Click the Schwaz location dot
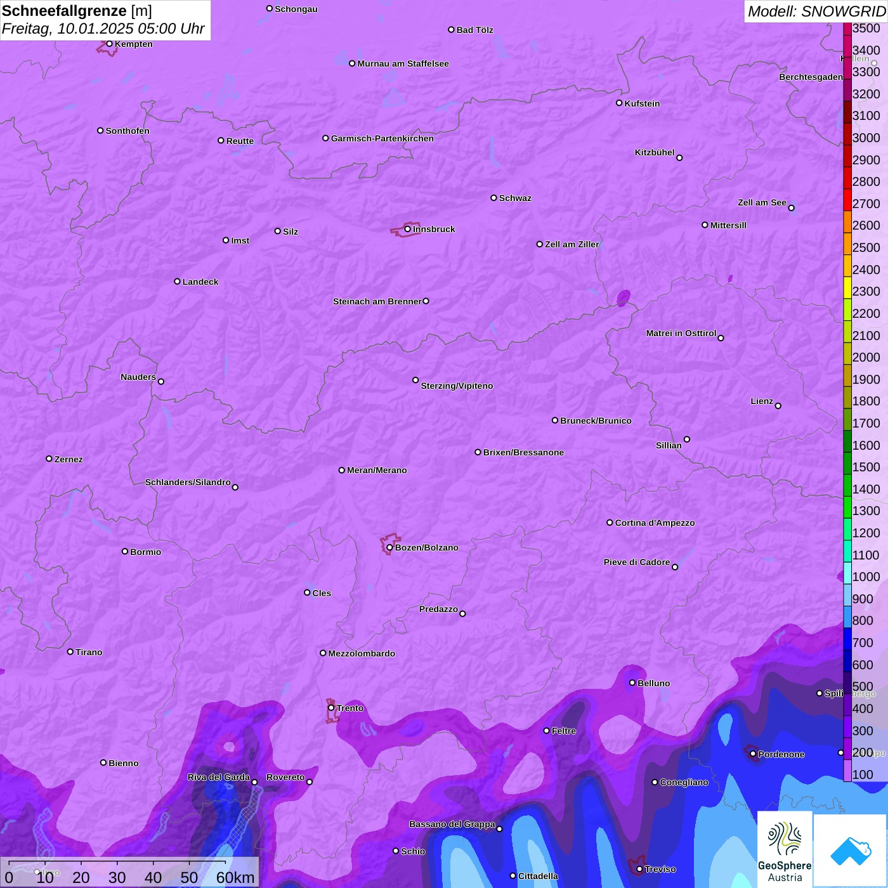This screenshot has width=888, height=888. click(493, 198)
